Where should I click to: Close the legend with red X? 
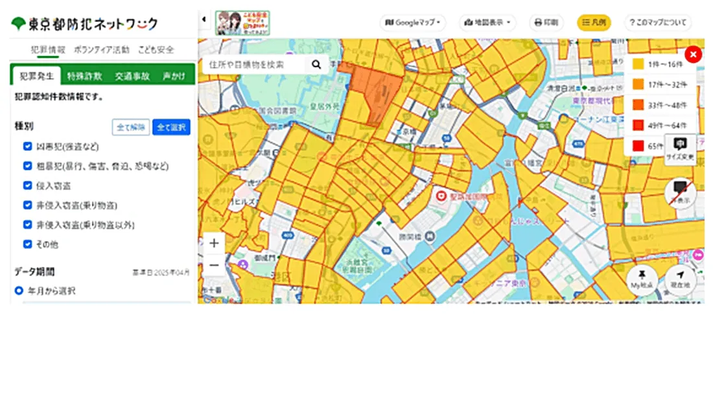pos(693,54)
